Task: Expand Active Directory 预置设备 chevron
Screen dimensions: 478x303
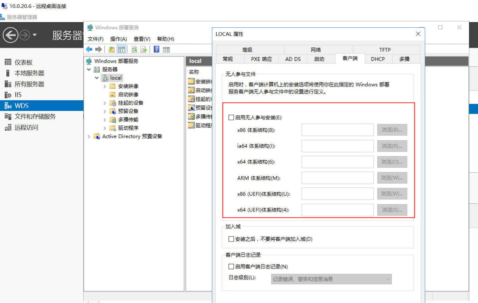Action: (x=89, y=136)
